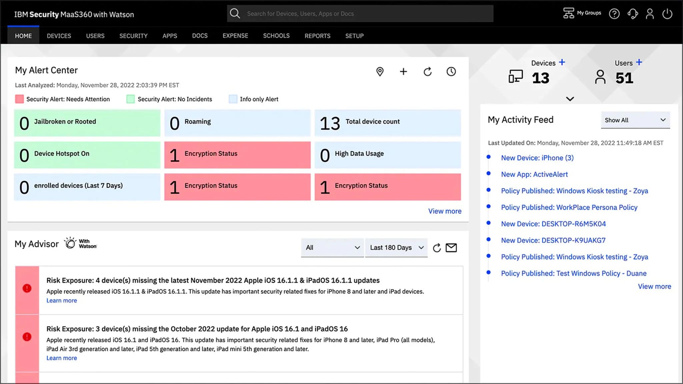Refresh My Alert Center with the circular arrow icon
Image resolution: width=683 pixels, height=384 pixels.
click(x=428, y=71)
